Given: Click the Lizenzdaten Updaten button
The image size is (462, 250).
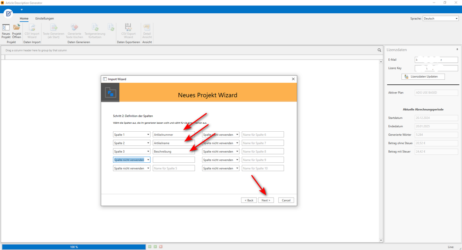Looking at the screenshot, I should [423, 76].
